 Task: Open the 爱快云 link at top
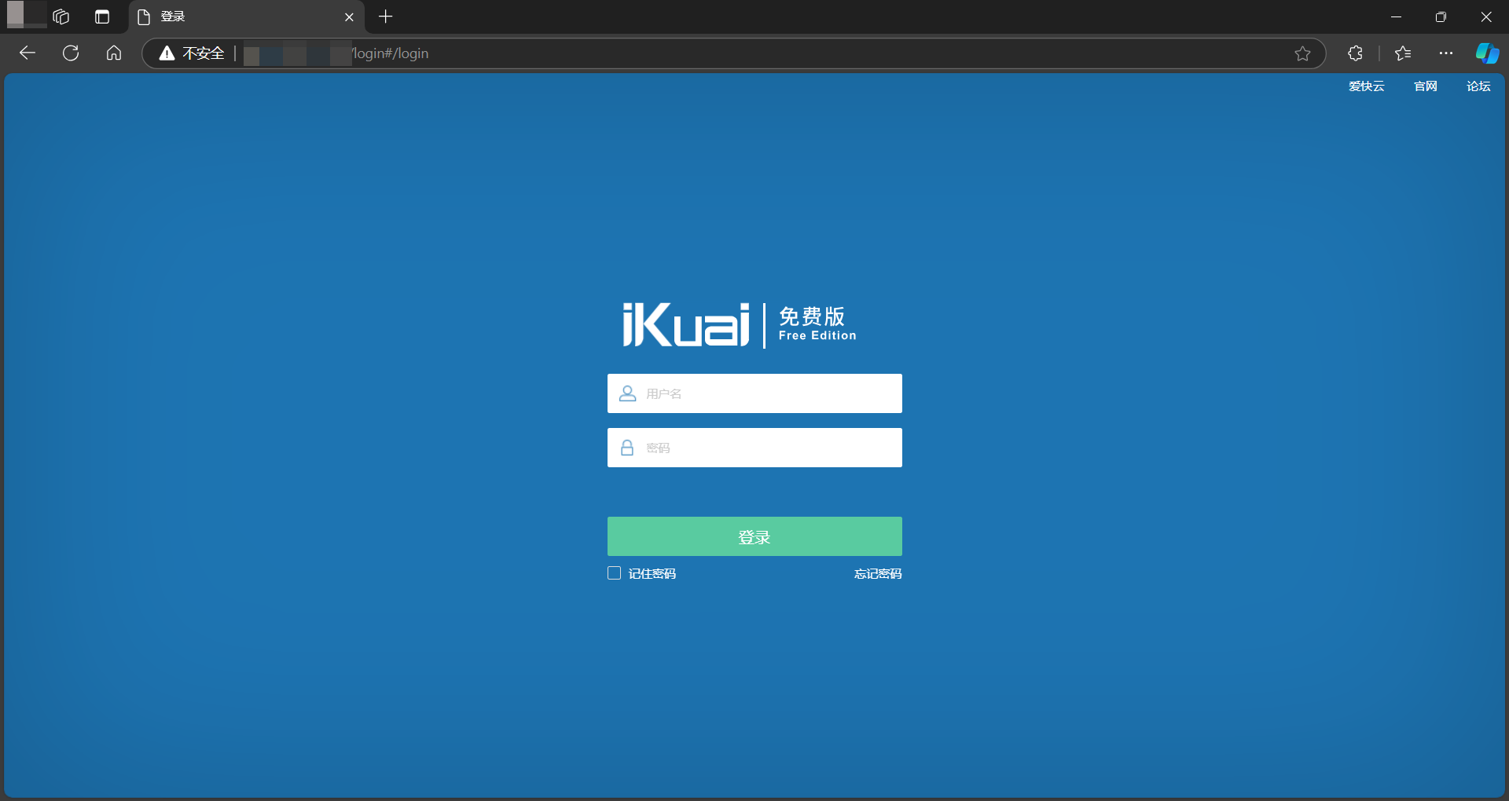(1366, 86)
